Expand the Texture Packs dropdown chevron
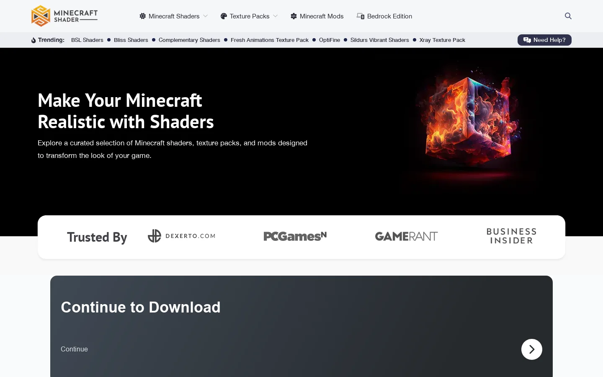Viewport: 603px width, 377px height. pyautogui.click(x=275, y=16)
